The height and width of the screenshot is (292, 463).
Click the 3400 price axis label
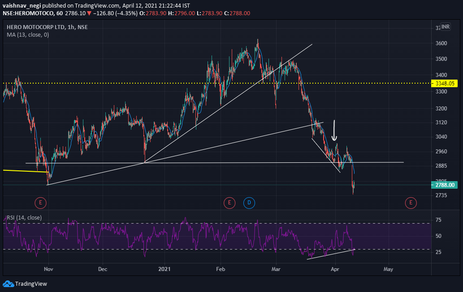[x=441, y=75]
